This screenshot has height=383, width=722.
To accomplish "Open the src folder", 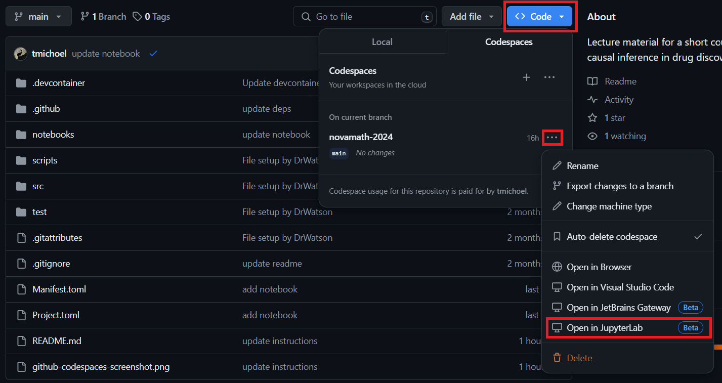I will (38, 186).
